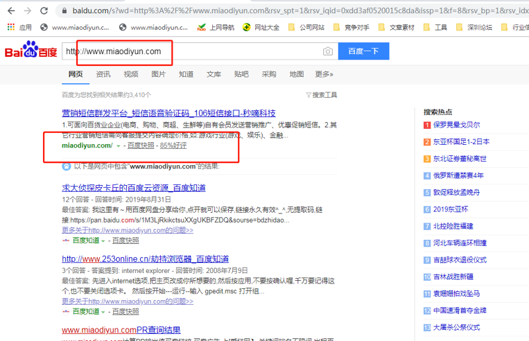The width and height of the screenshot is (529, 341).
Task: Open hot search 保罗晃晕戈贝尔
Action: click(x=456, y=125)
